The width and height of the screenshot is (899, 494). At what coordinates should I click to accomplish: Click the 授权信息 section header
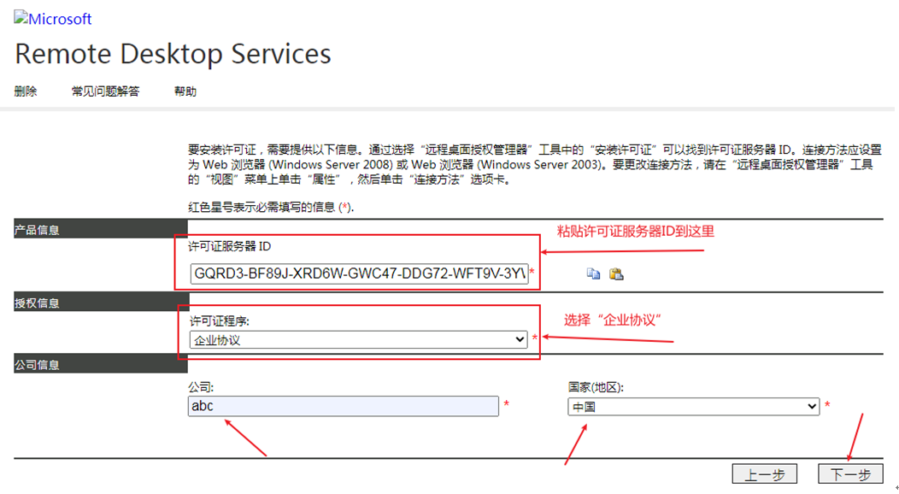[x=100, y=302]
